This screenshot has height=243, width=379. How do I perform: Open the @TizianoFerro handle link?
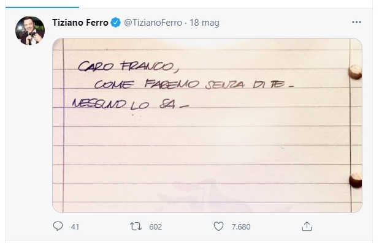coord(153,23)
